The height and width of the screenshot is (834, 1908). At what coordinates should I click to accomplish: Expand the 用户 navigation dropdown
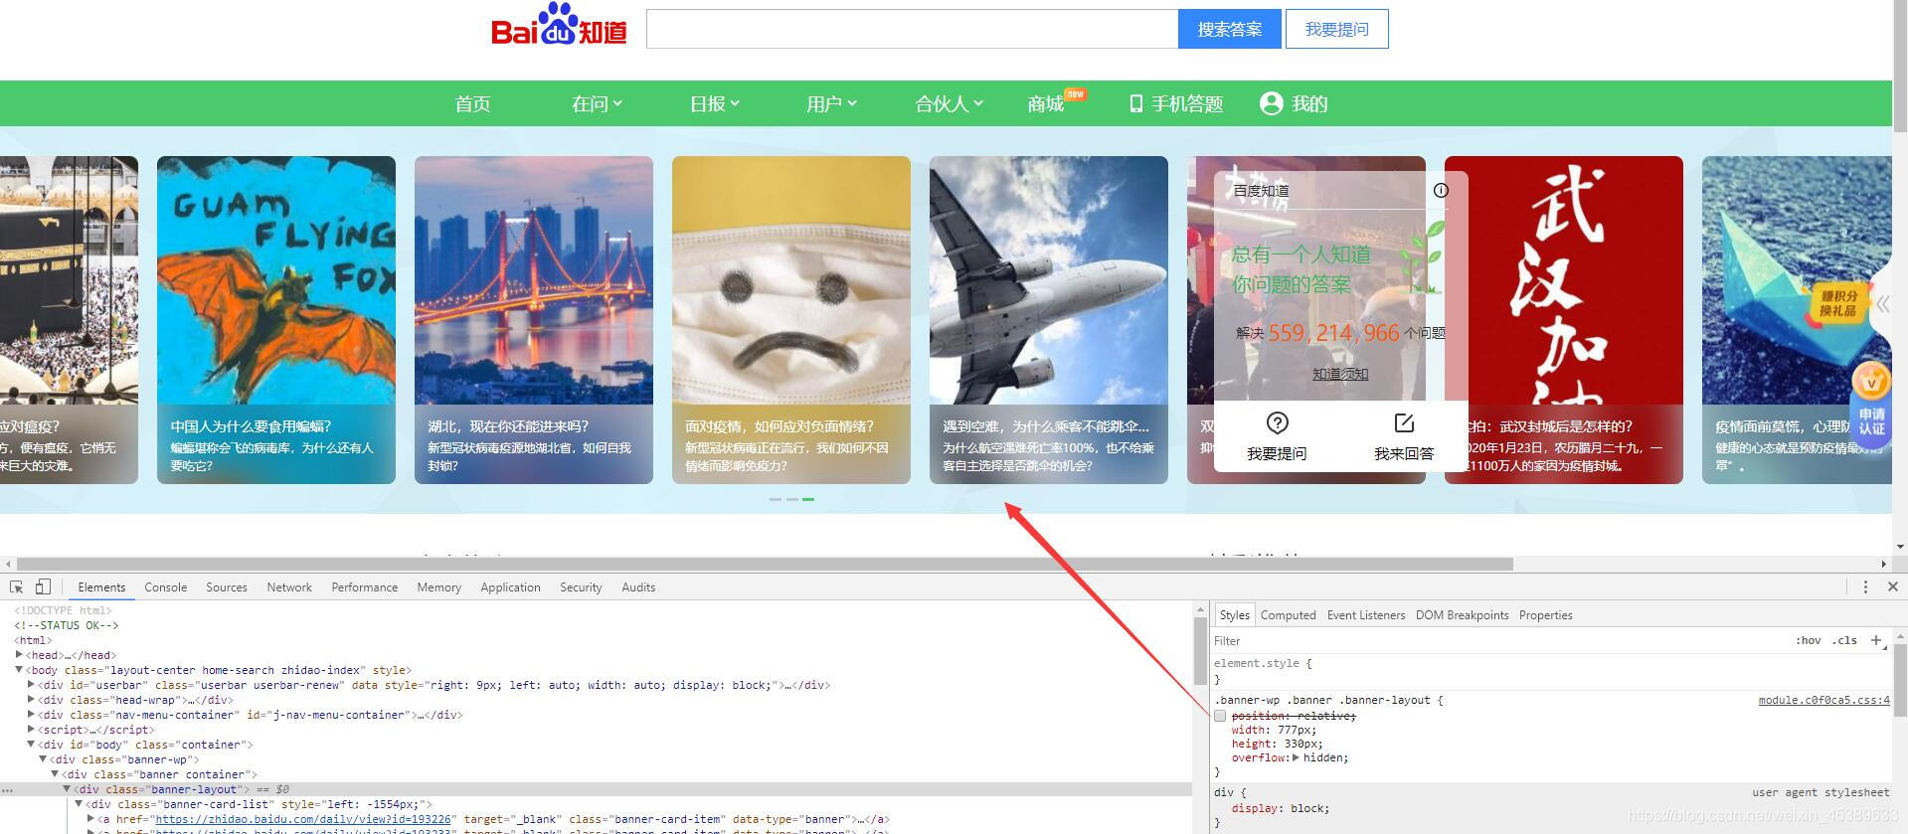[831, 103]
